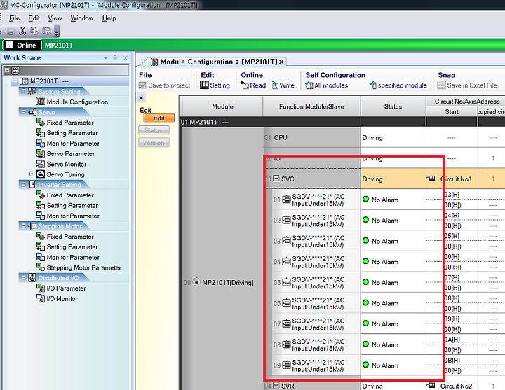Open the Edit menu
Image resolution: width=505 pixels, height=390 pixels.
tap(34, 18)
